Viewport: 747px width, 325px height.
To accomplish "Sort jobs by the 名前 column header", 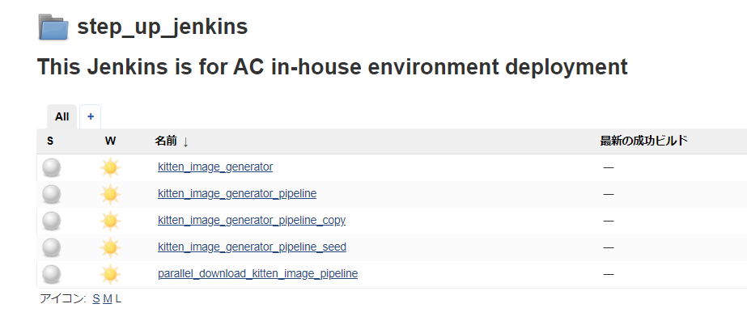I will point(166,141).
